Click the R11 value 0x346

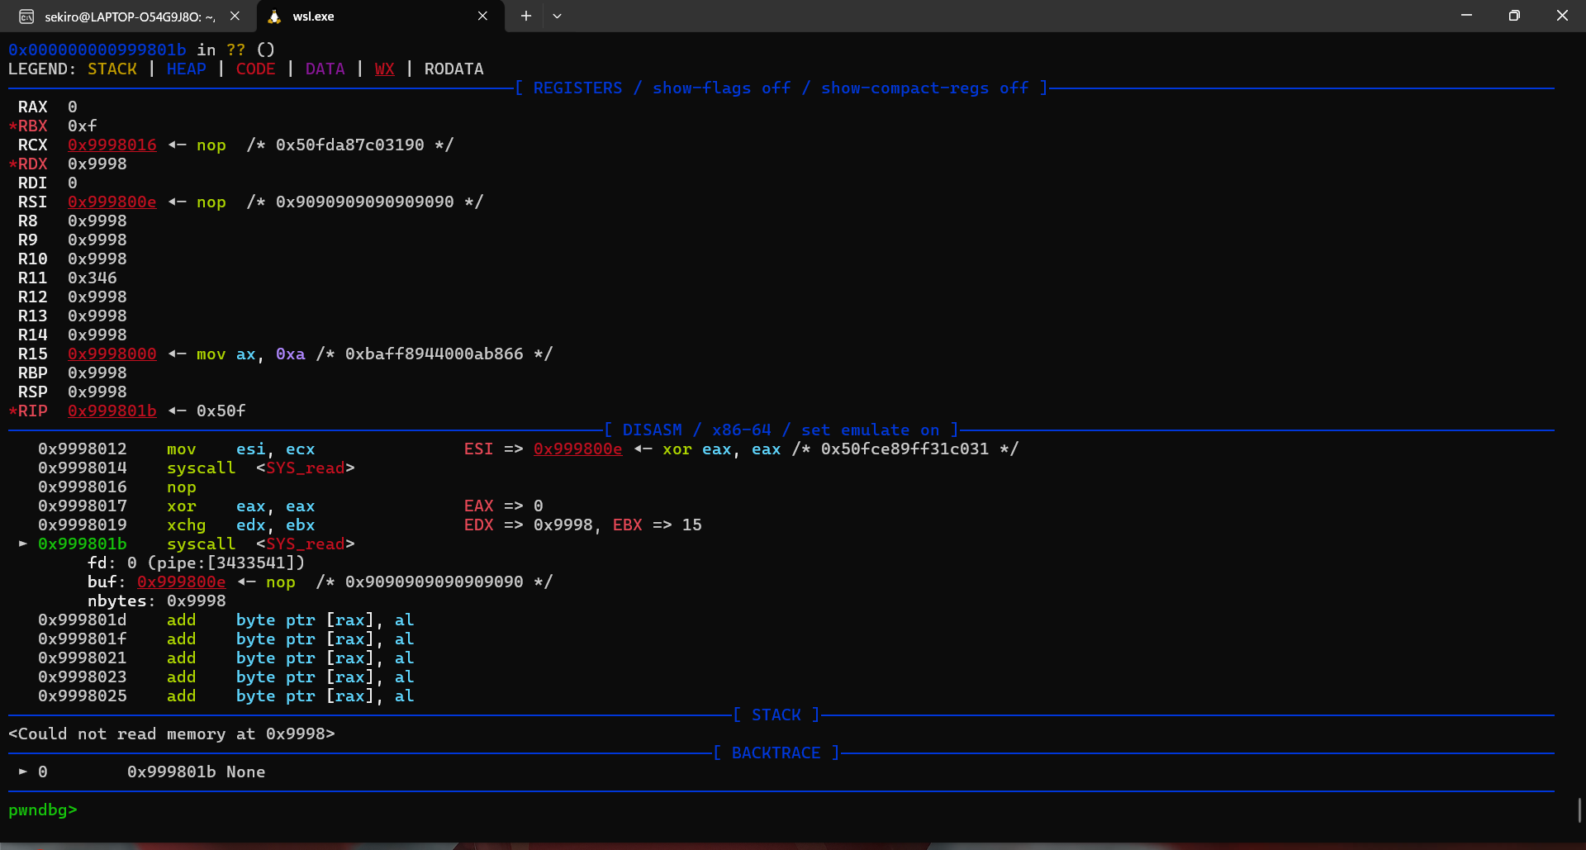coord(93,278)
